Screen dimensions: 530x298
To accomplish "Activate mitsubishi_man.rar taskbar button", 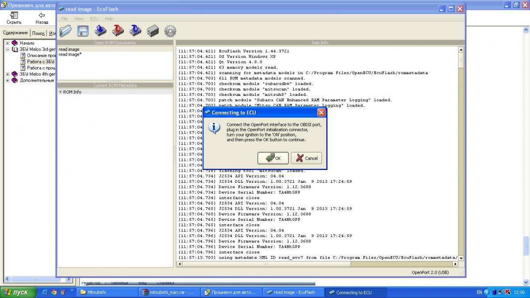I will coord(169,292).
